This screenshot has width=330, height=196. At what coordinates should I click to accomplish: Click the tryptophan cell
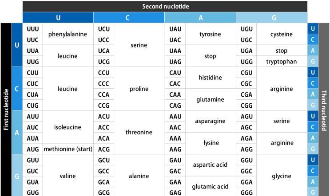pos(282,62)
